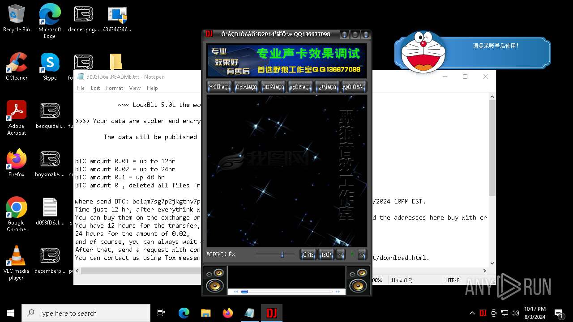Open the Skype desktop shortcut
The height and width of the screenshot is (322, 573).
(50, 67)
